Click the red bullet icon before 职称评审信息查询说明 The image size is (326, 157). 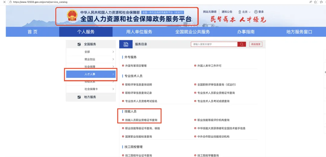tap(123, 85)
